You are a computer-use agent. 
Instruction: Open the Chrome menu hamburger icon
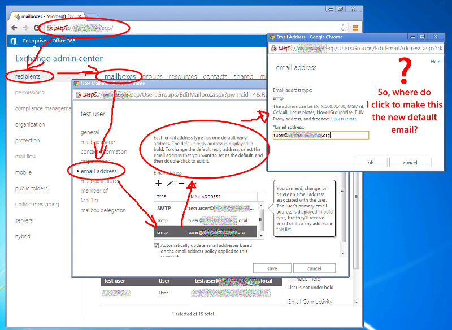[355, 28]
